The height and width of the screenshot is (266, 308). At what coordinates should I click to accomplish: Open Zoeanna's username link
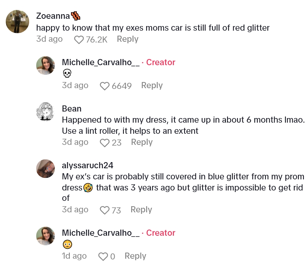click(53, 16)
